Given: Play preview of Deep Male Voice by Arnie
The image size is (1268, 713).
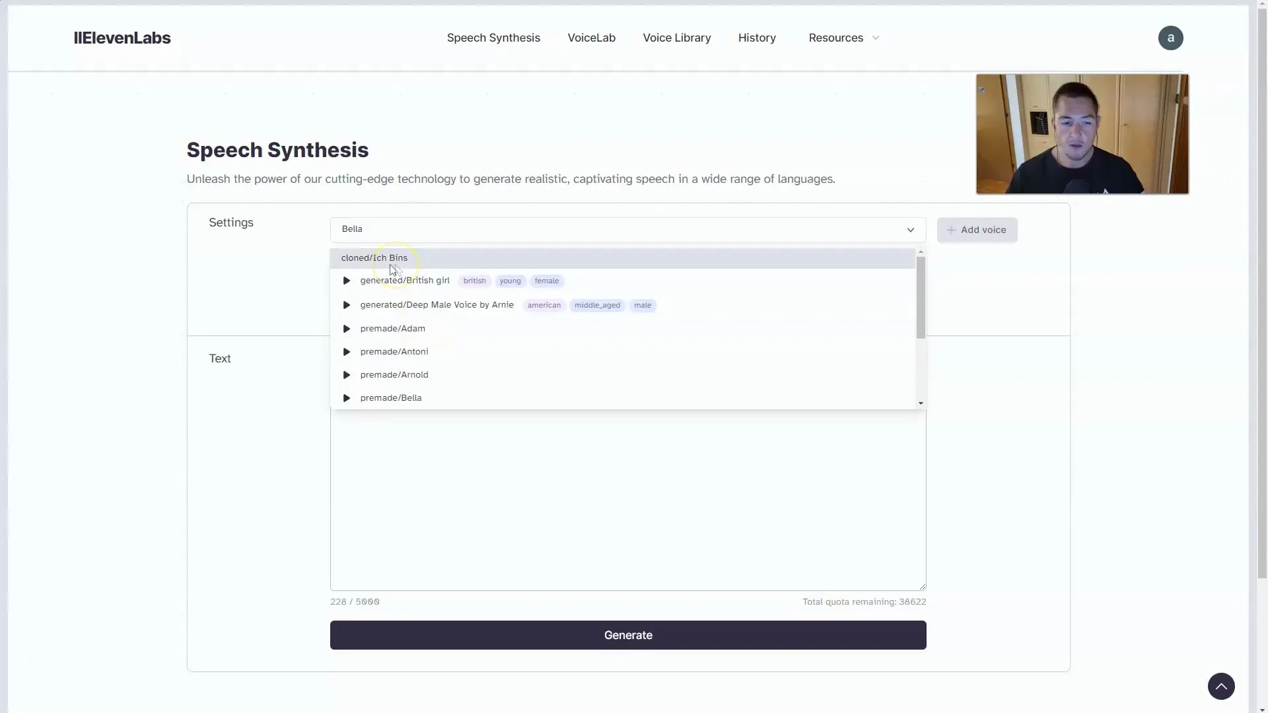Looking at the screenshot, I should (x=346, y=305).
